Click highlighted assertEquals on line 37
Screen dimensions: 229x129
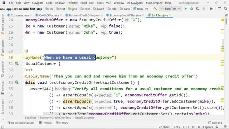tap(77, 101)
